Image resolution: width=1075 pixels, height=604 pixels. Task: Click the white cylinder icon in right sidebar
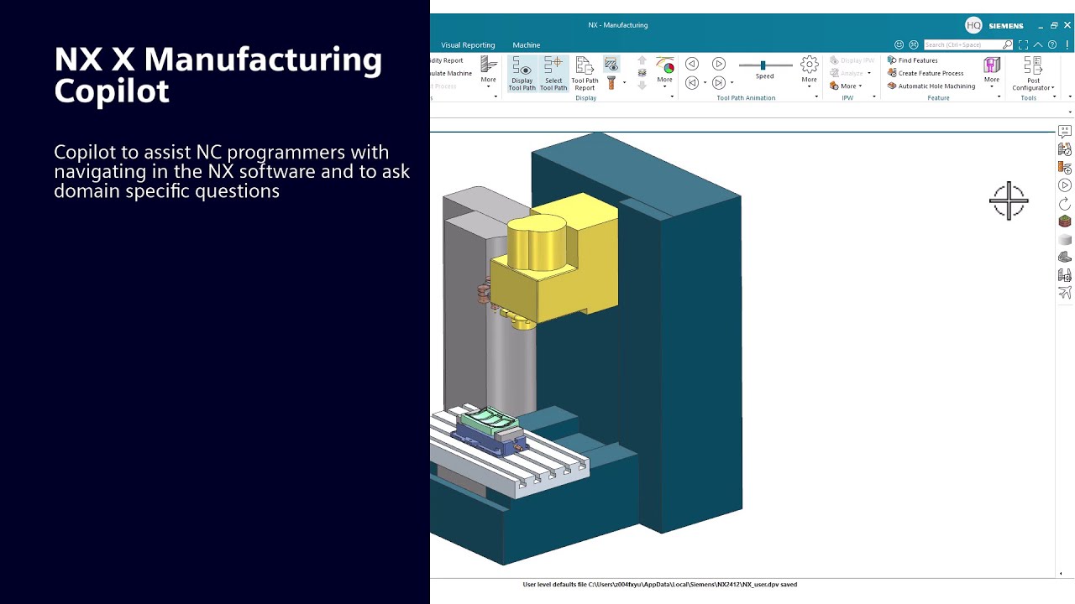[x=1065, y=240]
